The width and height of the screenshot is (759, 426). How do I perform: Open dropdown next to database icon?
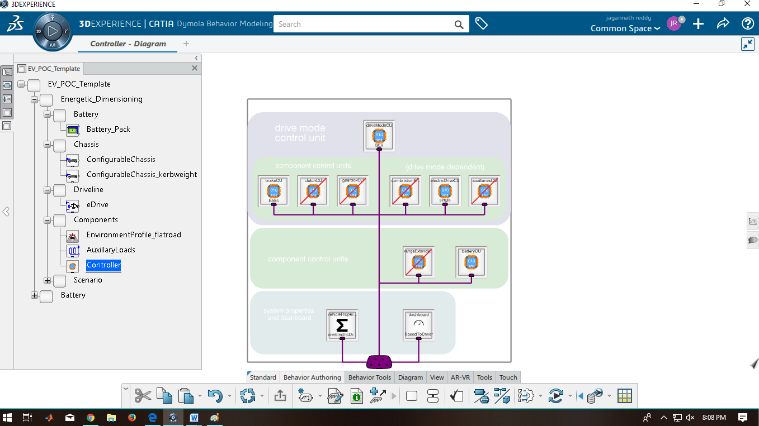tap(609, 396)
